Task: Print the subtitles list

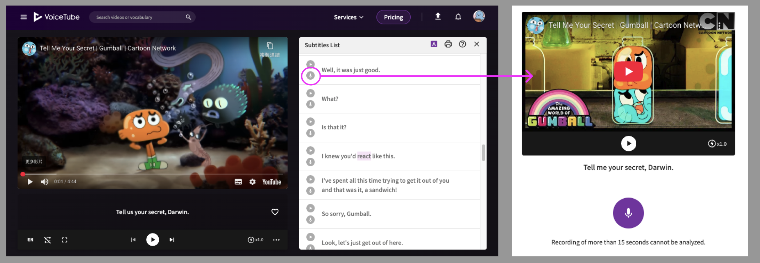Action: pyautogui.click(x=448, y=44)
